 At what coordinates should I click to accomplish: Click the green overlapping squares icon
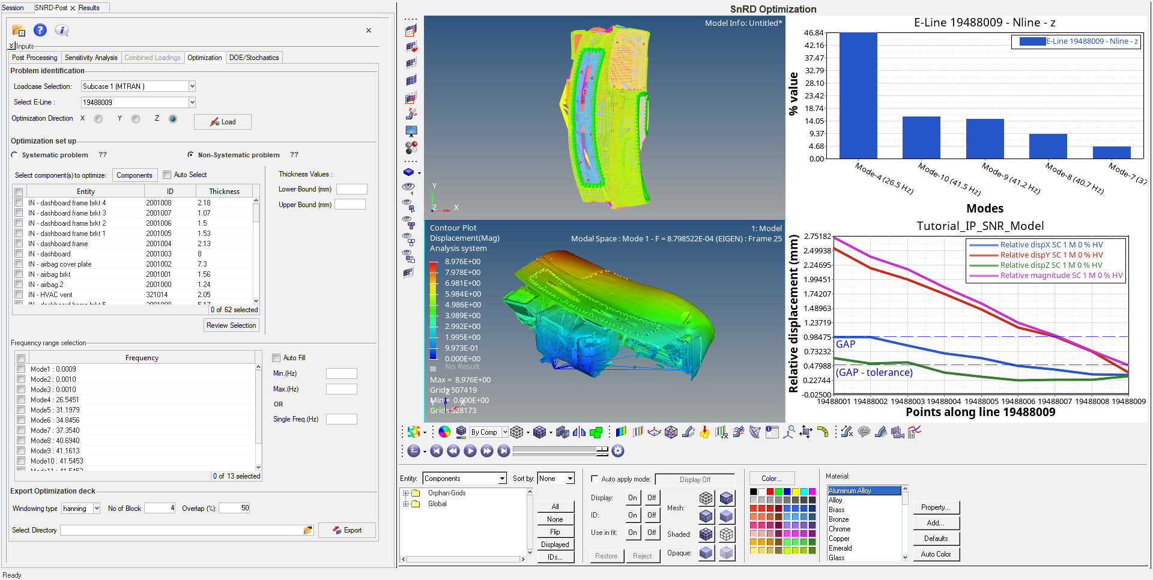pos(596,432)
